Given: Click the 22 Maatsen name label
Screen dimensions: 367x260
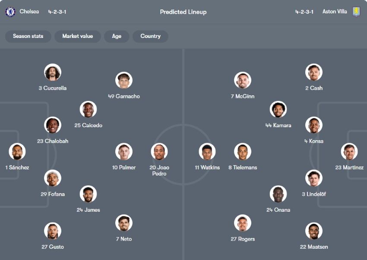Looking at the screenshot, I should pos(314,247).
